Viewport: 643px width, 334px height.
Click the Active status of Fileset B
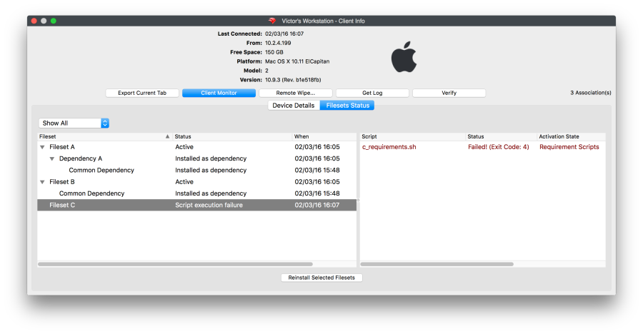point(184,182)
